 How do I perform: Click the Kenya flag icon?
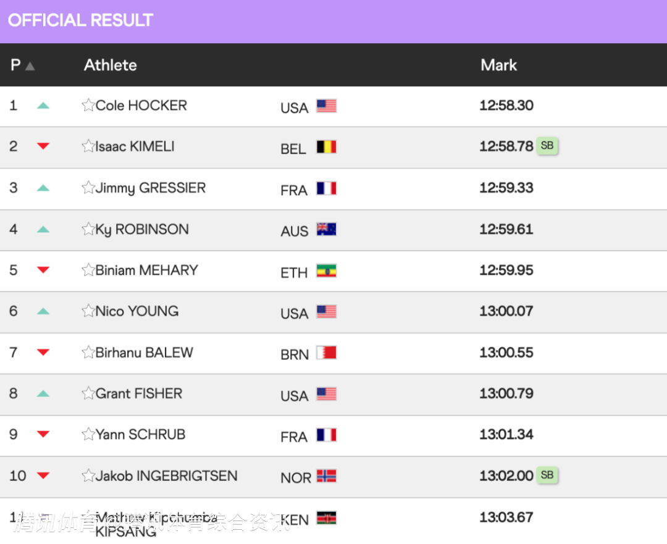(326, 518)
